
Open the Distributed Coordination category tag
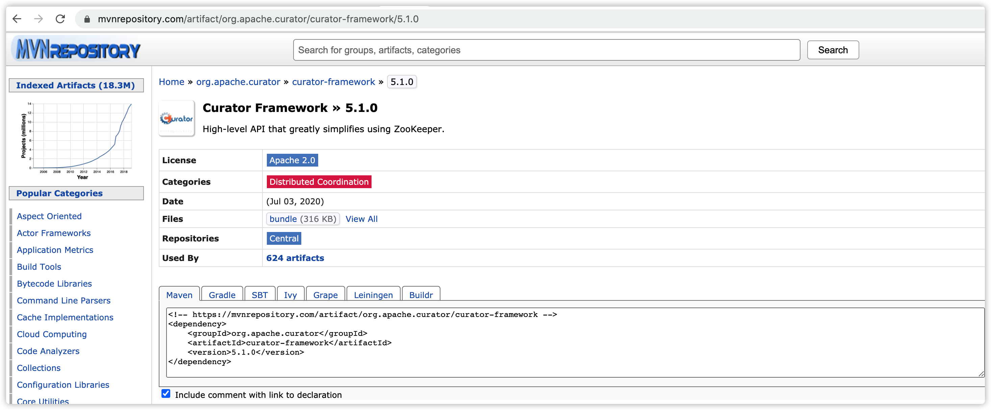[319, 182]
